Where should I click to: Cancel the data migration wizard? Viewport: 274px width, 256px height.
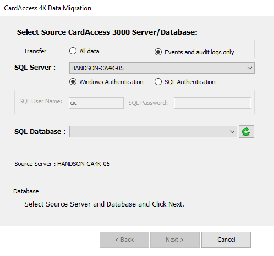(226, 240)
